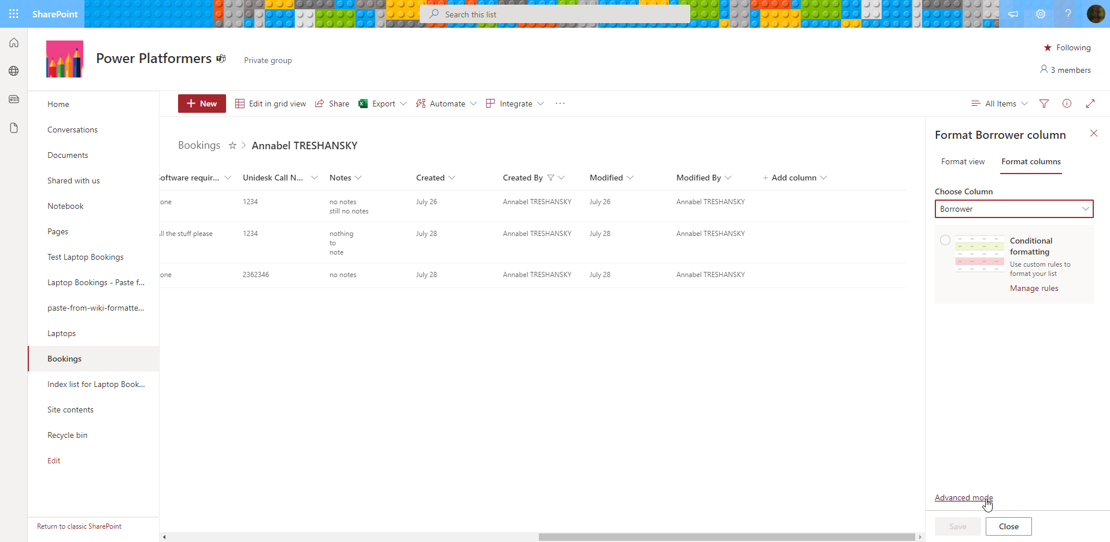Click Add column header

click(795, 178)
